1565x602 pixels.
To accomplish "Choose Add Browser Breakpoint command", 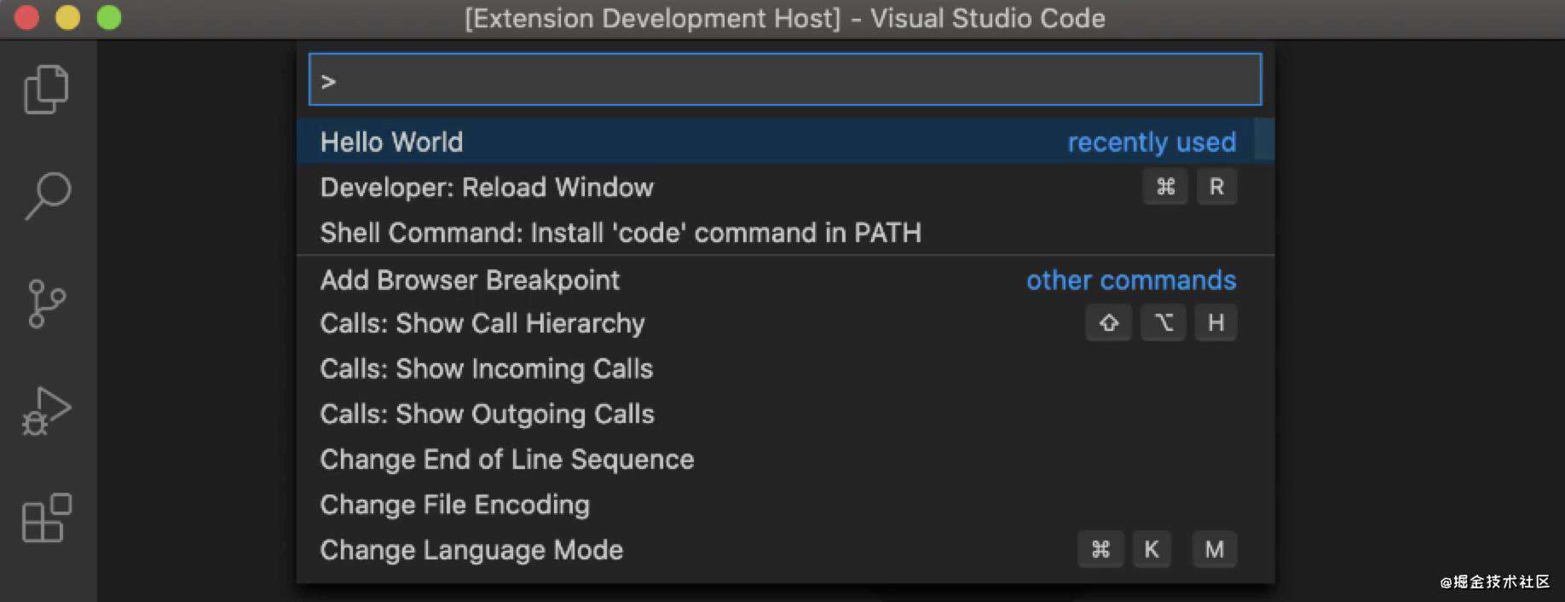I will click(x=785, y=280).
